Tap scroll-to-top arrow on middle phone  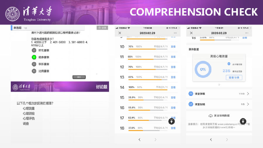click(x=172, y=121)
